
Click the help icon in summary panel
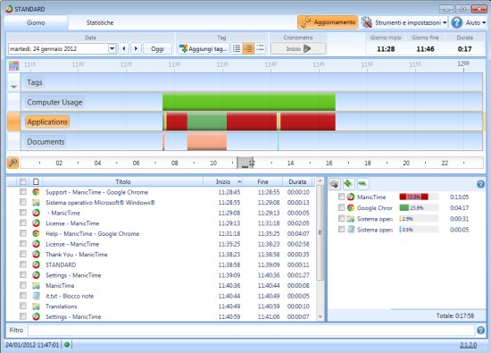tap(480, 184)
